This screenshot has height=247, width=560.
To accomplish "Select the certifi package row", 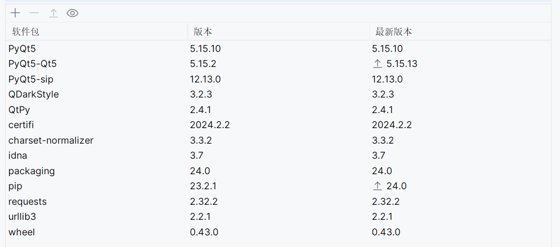I will 21,125.
